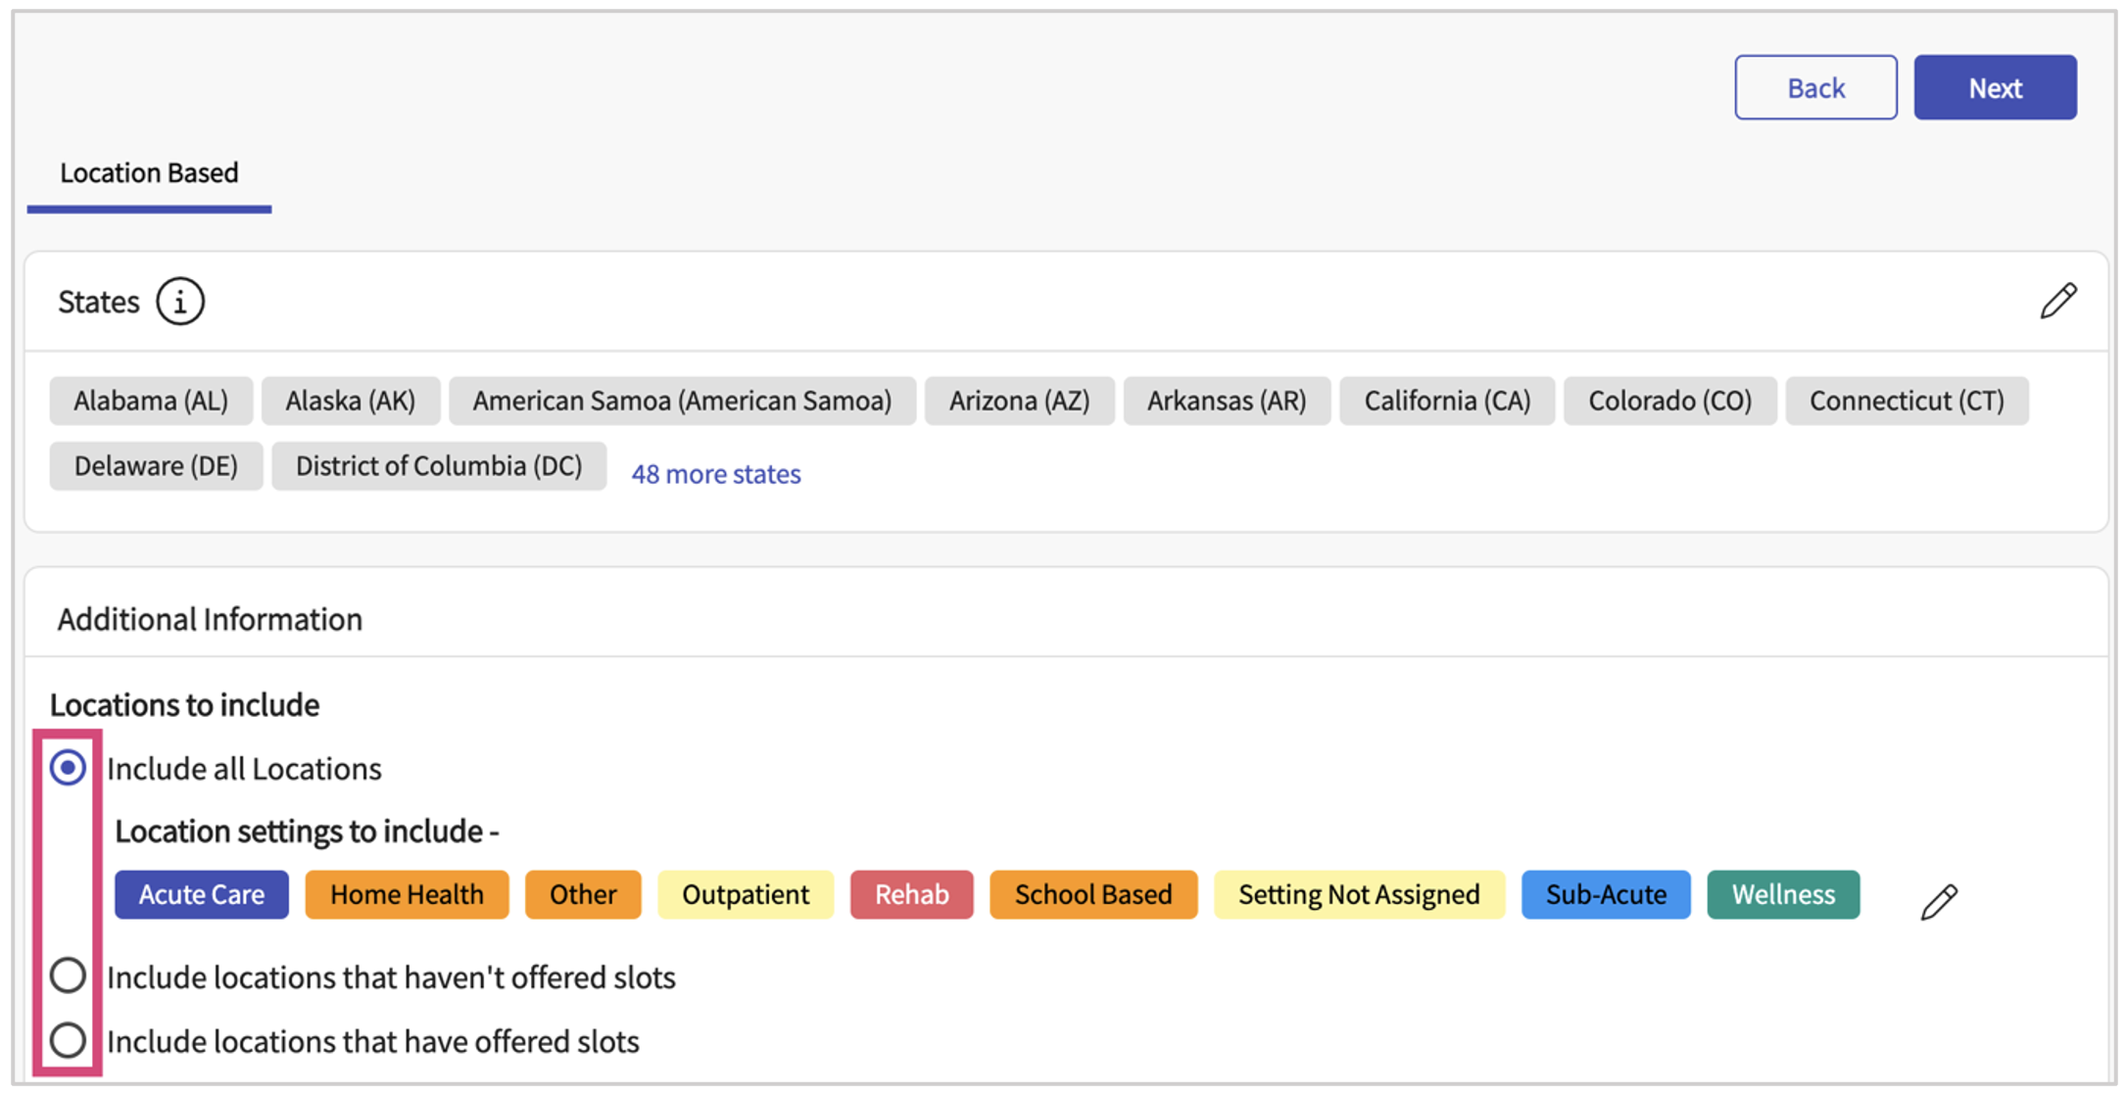Click the Home Health orange tag
This screenshot has height=1095, width=2126.
407,894
